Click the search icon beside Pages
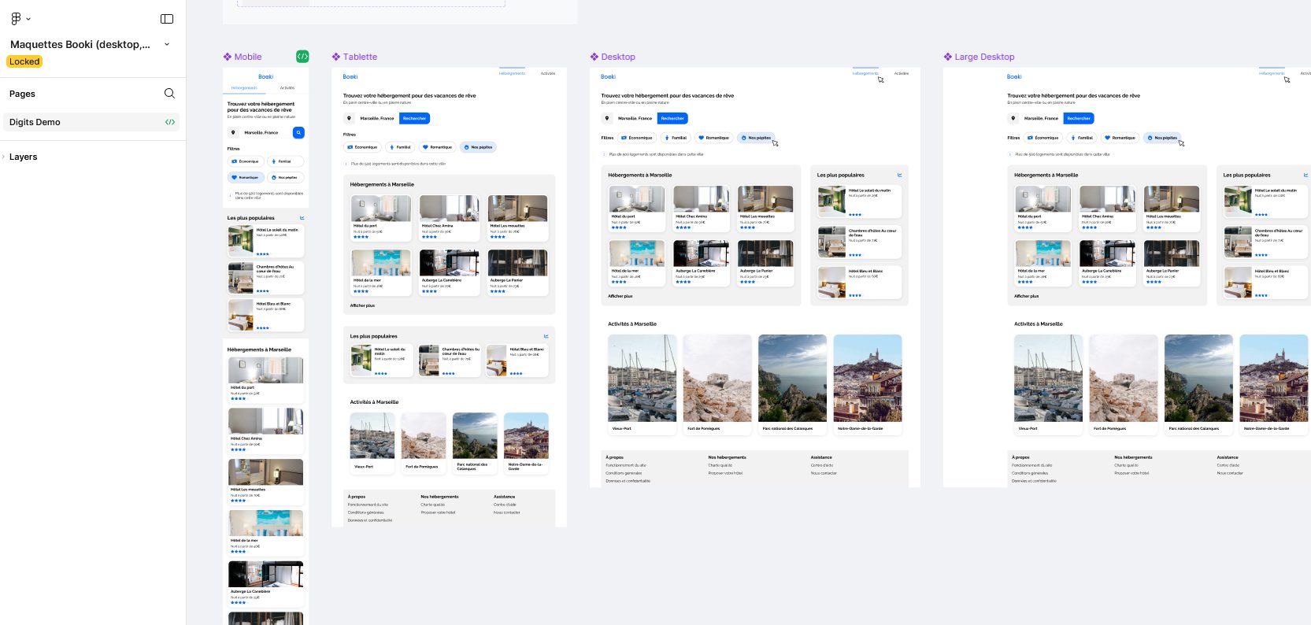The width and height of the screenshot is (1311, 625). coord(169,94)
